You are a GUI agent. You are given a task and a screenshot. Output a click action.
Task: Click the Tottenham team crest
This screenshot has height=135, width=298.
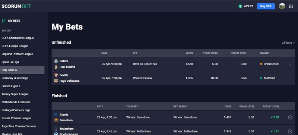point(56,129)
